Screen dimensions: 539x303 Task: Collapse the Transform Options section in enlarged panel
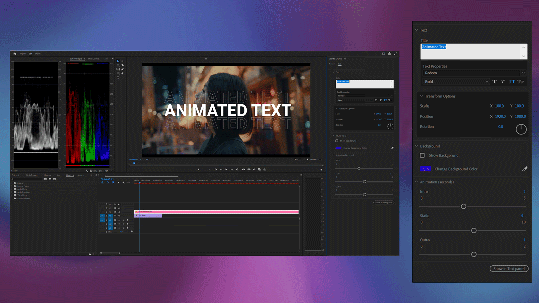[x=421, y=96]
